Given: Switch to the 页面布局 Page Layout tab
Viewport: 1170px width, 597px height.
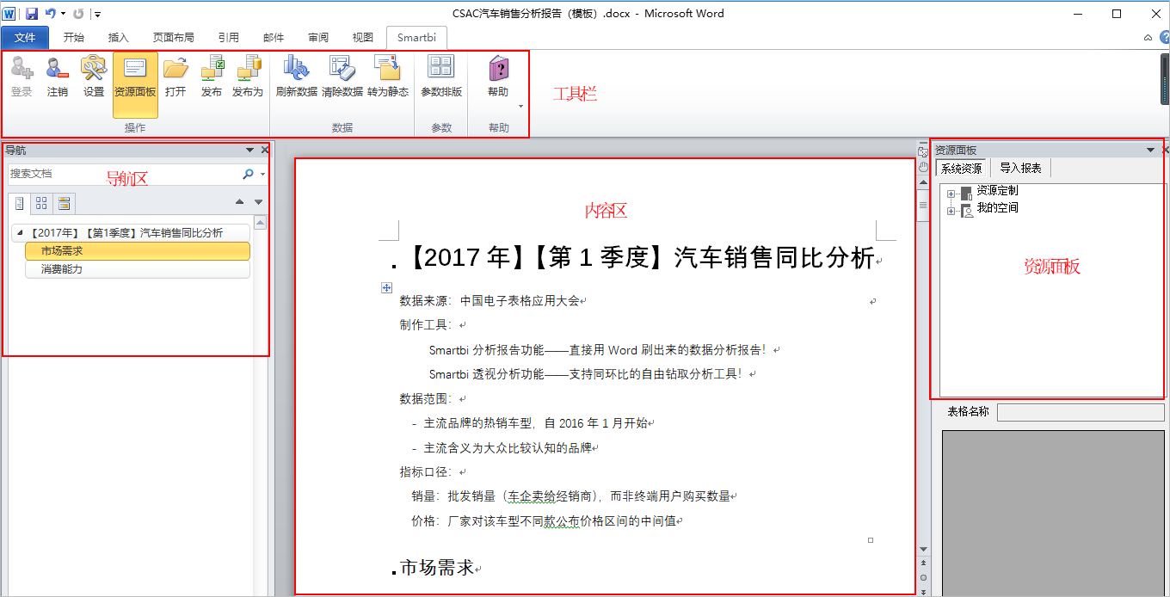Looking at the screenshot, I should tap(174, 38).
